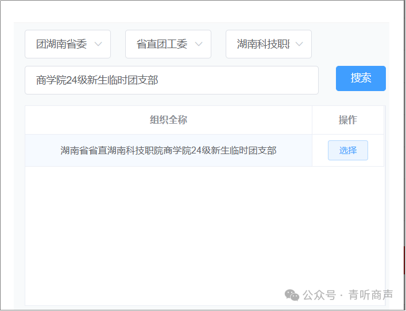Viewport: 406px width, 311px height.
Task: Click the 商学院24级新生临时团支部 text in search box
Action: click(97, 80)
